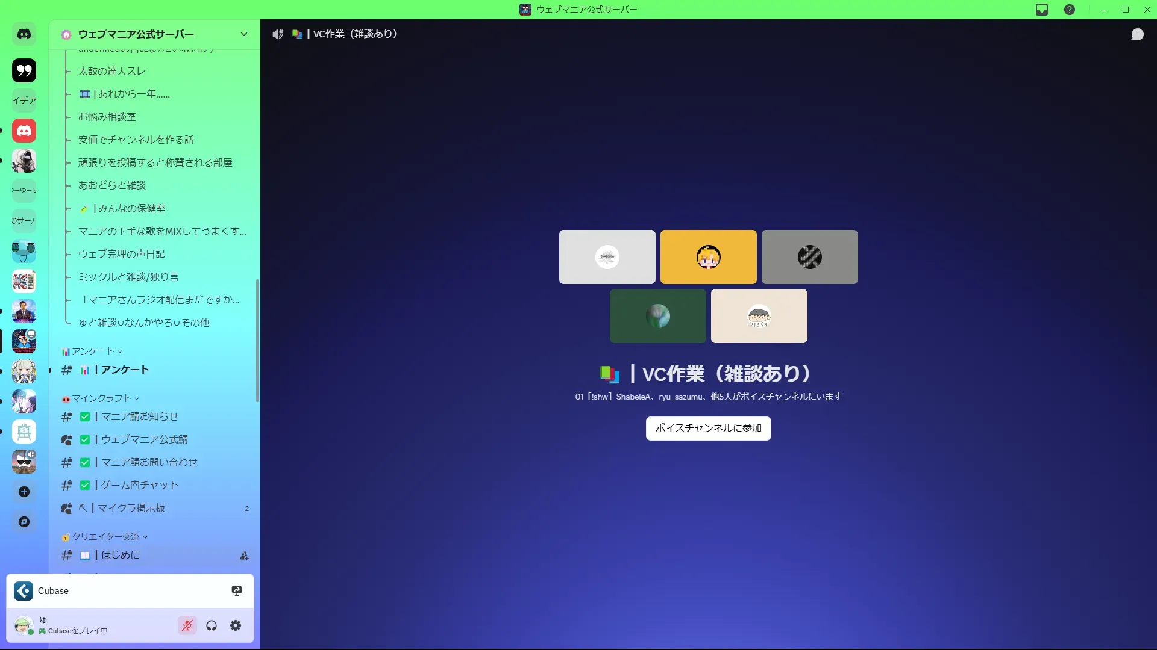Click ボイスチャンネルに参加 button

(x=708, y=428)
